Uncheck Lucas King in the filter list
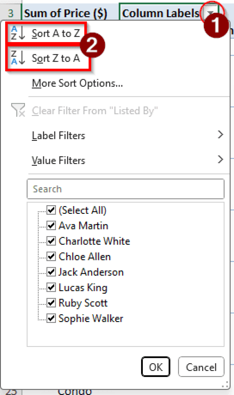This screenshot has width=234, height=395. point(51,287)
